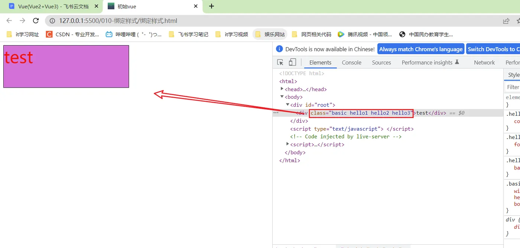Open the 腾讯视频 bookmark

pyautogui.click(x=365, y=34)
